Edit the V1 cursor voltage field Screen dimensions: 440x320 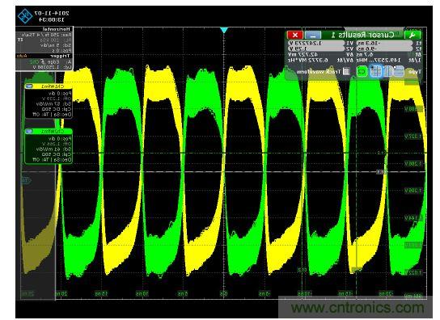316,43
